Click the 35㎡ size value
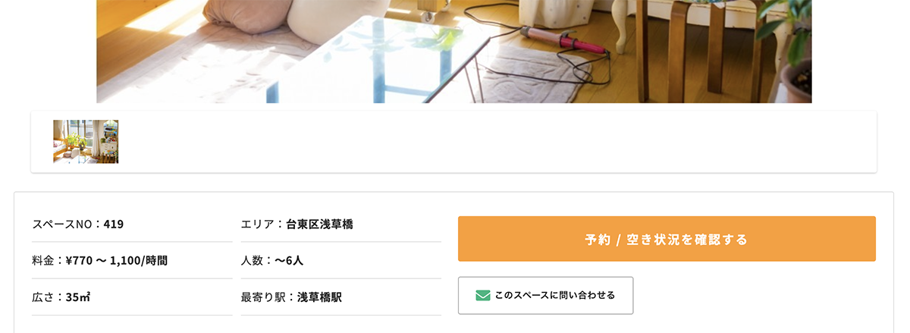The width and height of the screenshot is (910, 333). tap(79, 297)
